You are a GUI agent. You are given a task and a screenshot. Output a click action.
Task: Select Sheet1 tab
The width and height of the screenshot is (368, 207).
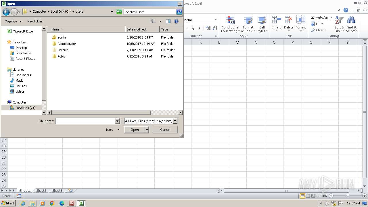pyautogui.click(x=25, y=191)
